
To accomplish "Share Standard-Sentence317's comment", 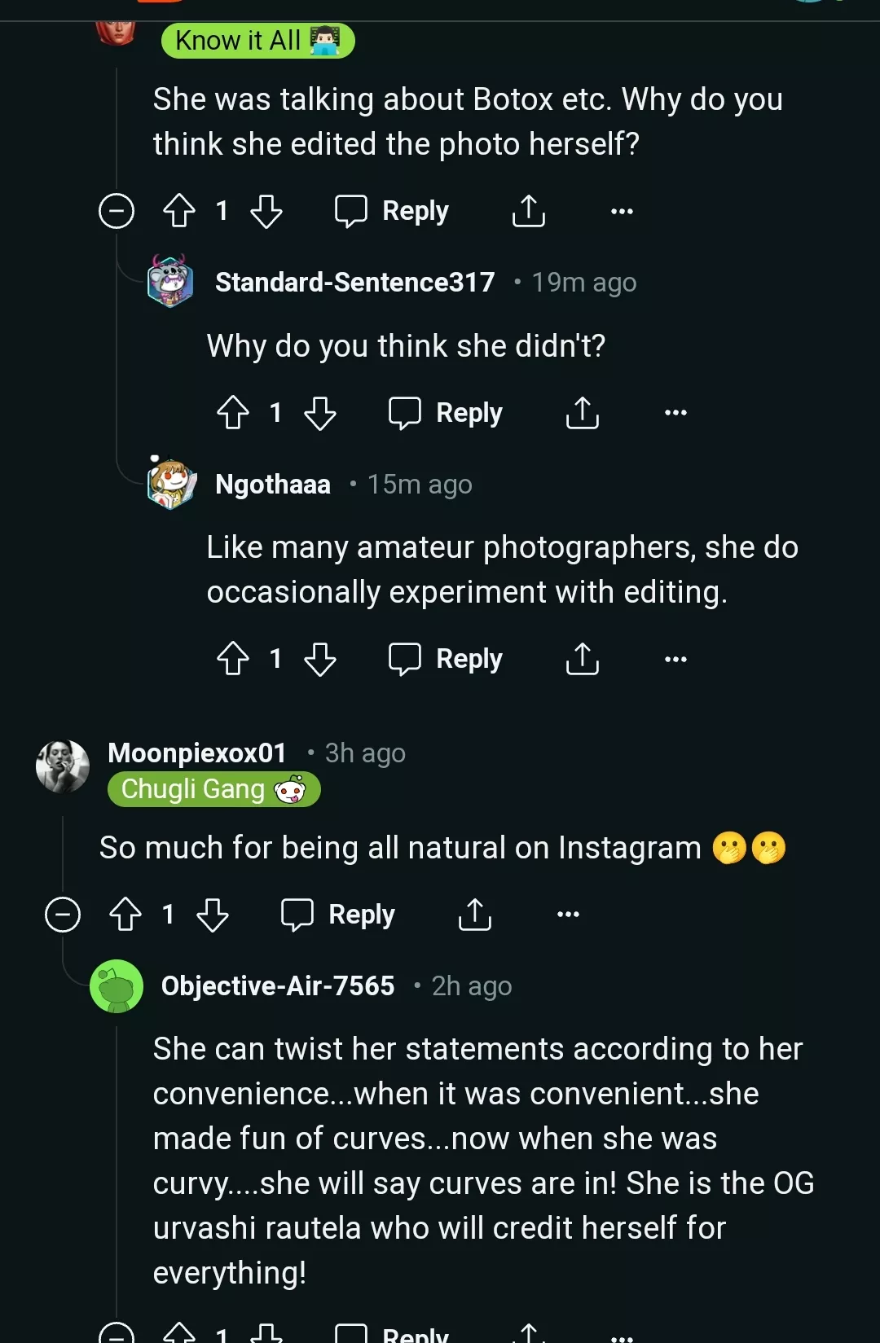I will coord(582,413).
